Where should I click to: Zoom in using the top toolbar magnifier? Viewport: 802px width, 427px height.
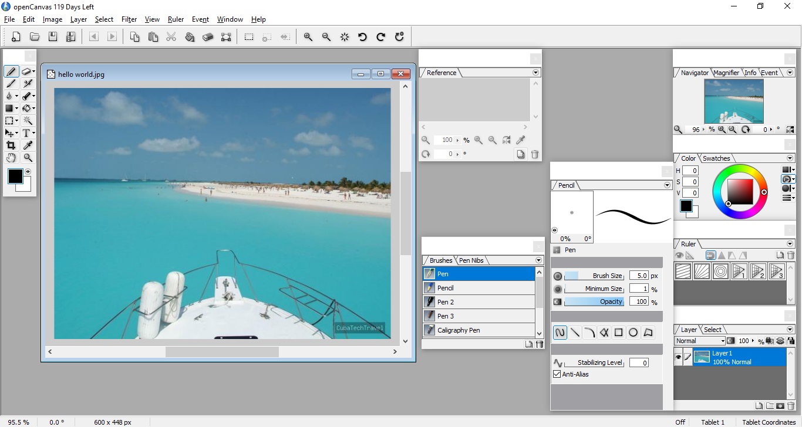click(x=308, y=37)
